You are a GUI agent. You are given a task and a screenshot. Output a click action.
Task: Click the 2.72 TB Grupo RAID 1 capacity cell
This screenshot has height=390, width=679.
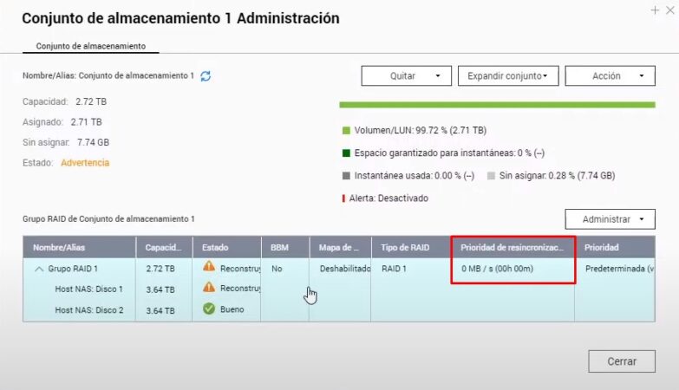(160, 269)
